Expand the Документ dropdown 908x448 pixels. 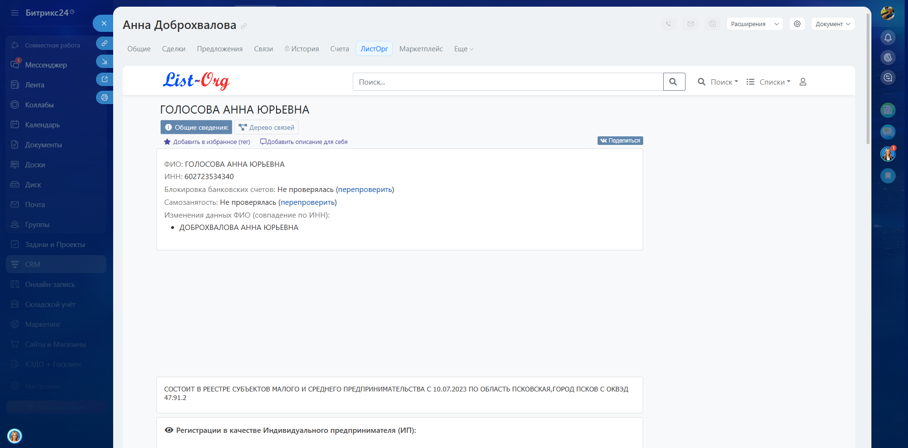(x=832, y=24)
